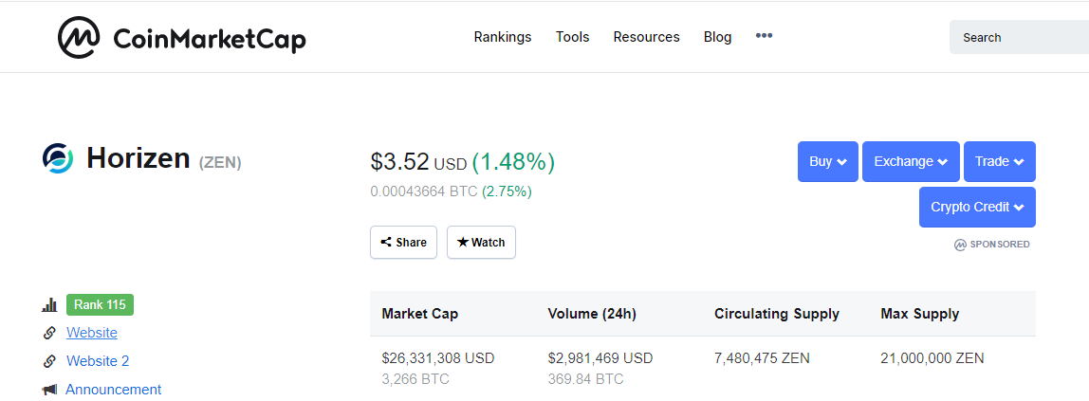This screenshot has width=1089, height=401.
Task: Click the chain icon beside Website
Action: (x=49, y=333)
